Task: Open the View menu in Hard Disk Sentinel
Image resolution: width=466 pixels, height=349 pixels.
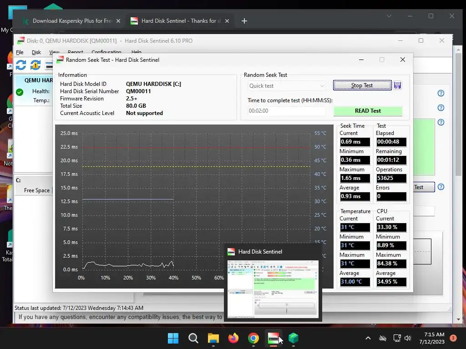Action: (54, 52)
